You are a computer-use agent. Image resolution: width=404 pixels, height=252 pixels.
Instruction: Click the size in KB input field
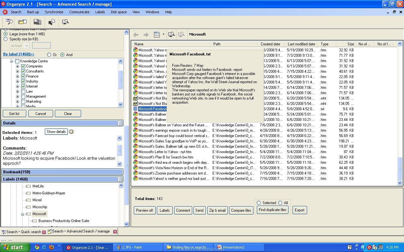pos(41,46)
